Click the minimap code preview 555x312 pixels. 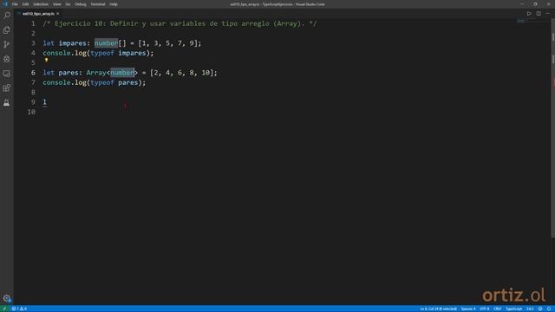[521, 21]
